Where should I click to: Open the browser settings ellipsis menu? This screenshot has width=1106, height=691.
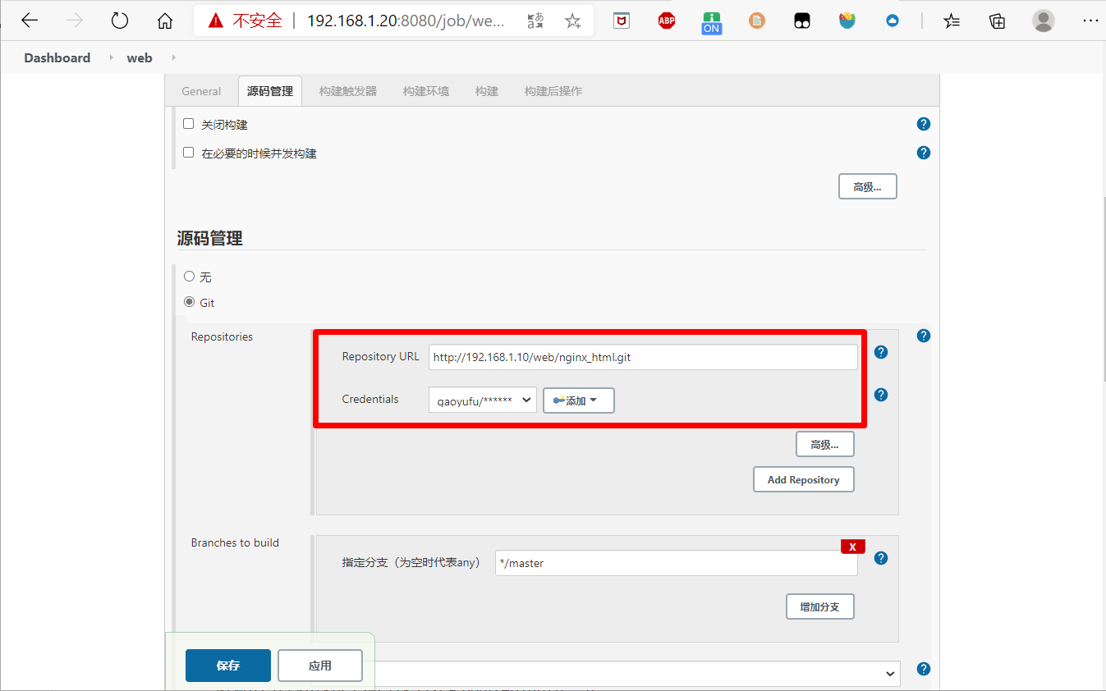1089,21
